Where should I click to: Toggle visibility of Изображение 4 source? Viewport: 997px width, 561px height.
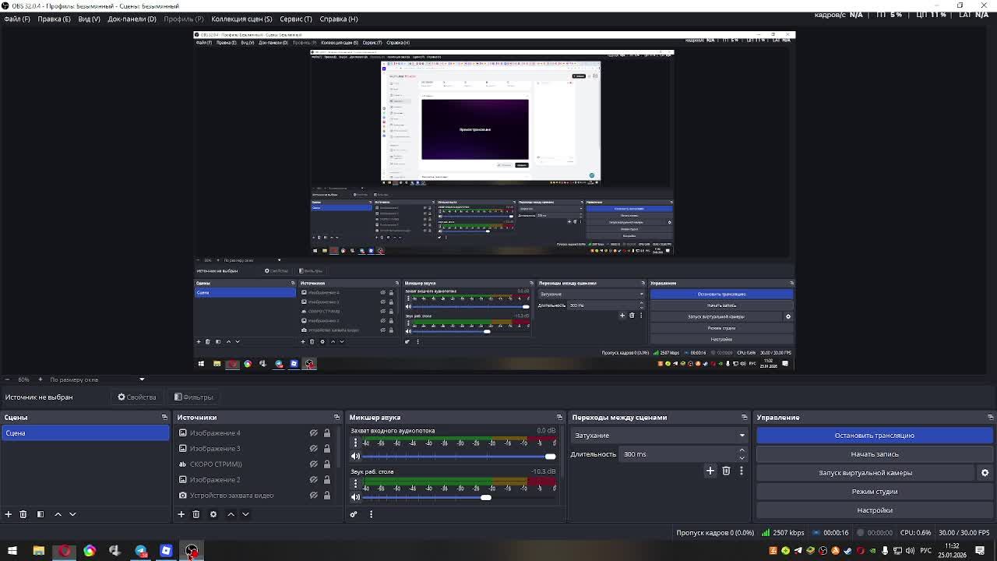(x=314, y=433)
